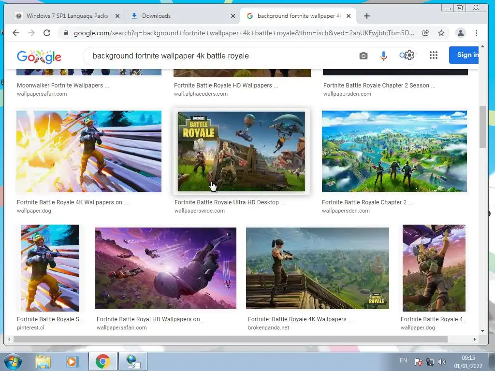The image size is (495, 371).
Task: Click the wallpapersafari.com text under Moonwalker
Action: pyautogui.click(x=42, y=94)
